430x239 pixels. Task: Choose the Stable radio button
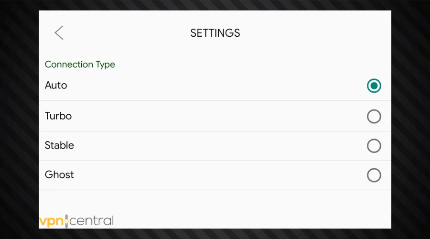point(374,146)
